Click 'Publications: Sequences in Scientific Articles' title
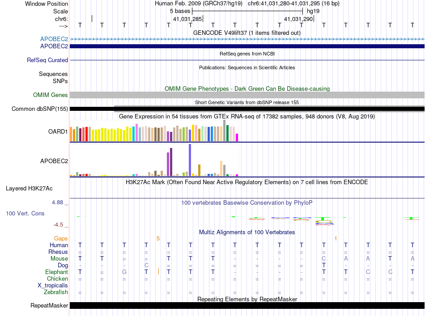Viewport: 425px width, 316px height. click(x=247, y=67)
